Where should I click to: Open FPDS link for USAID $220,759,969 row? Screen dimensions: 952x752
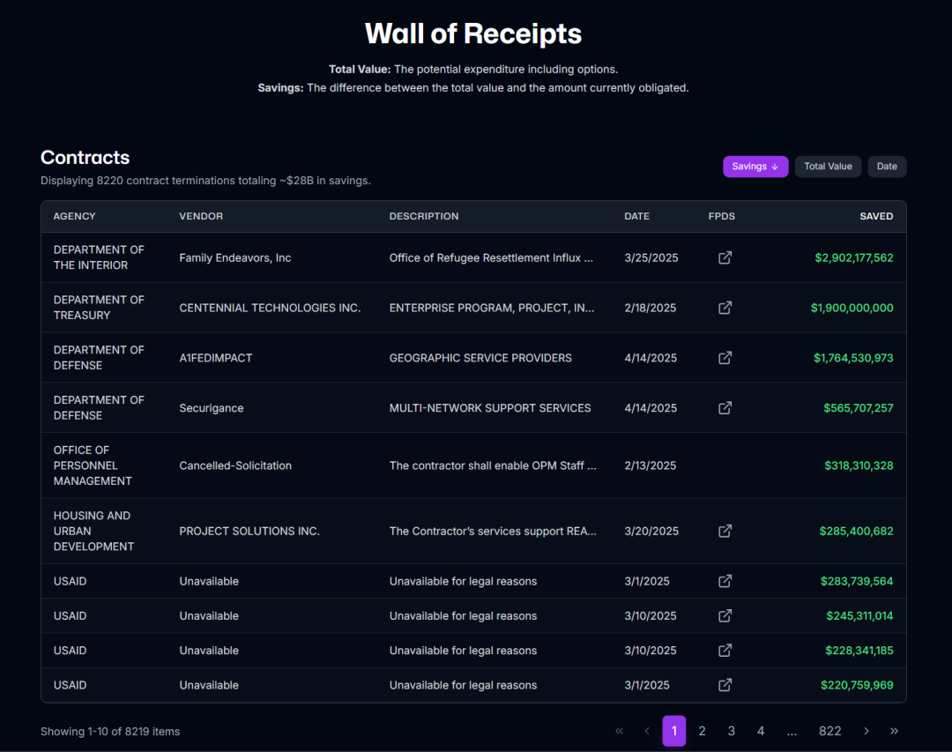[x=725, y=685]
